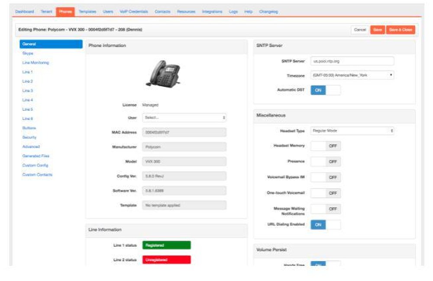Click the Line Information panel heading
Viewport: 433px width, 281px height.
[105, 230]
